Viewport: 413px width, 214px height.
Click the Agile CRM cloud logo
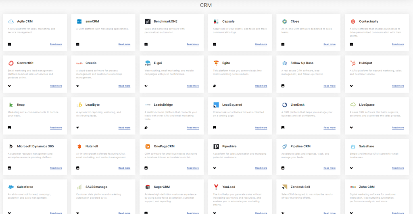[11, 21]
